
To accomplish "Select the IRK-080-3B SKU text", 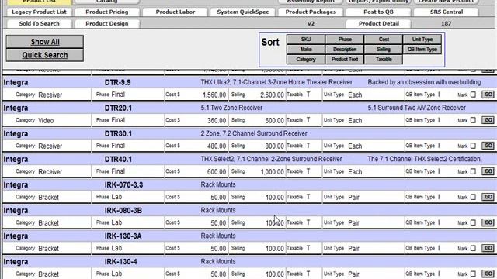I will [x=123, y=211].
